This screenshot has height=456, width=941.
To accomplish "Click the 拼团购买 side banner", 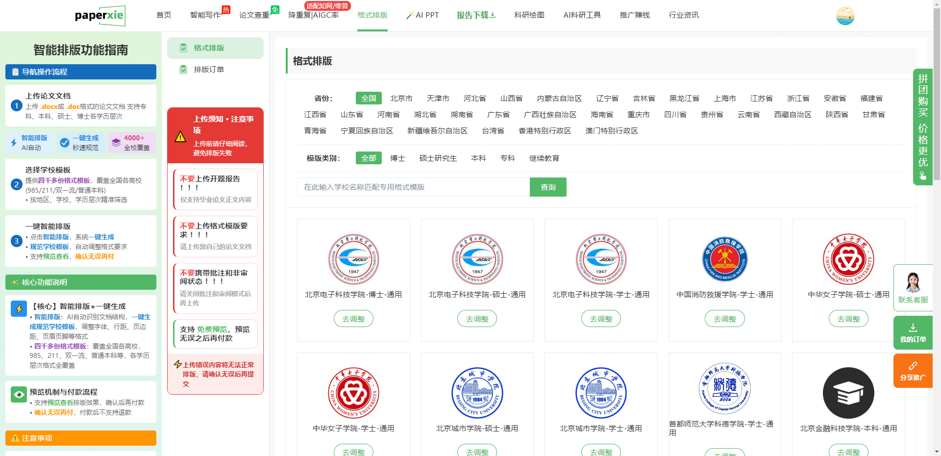I will 922,127.
